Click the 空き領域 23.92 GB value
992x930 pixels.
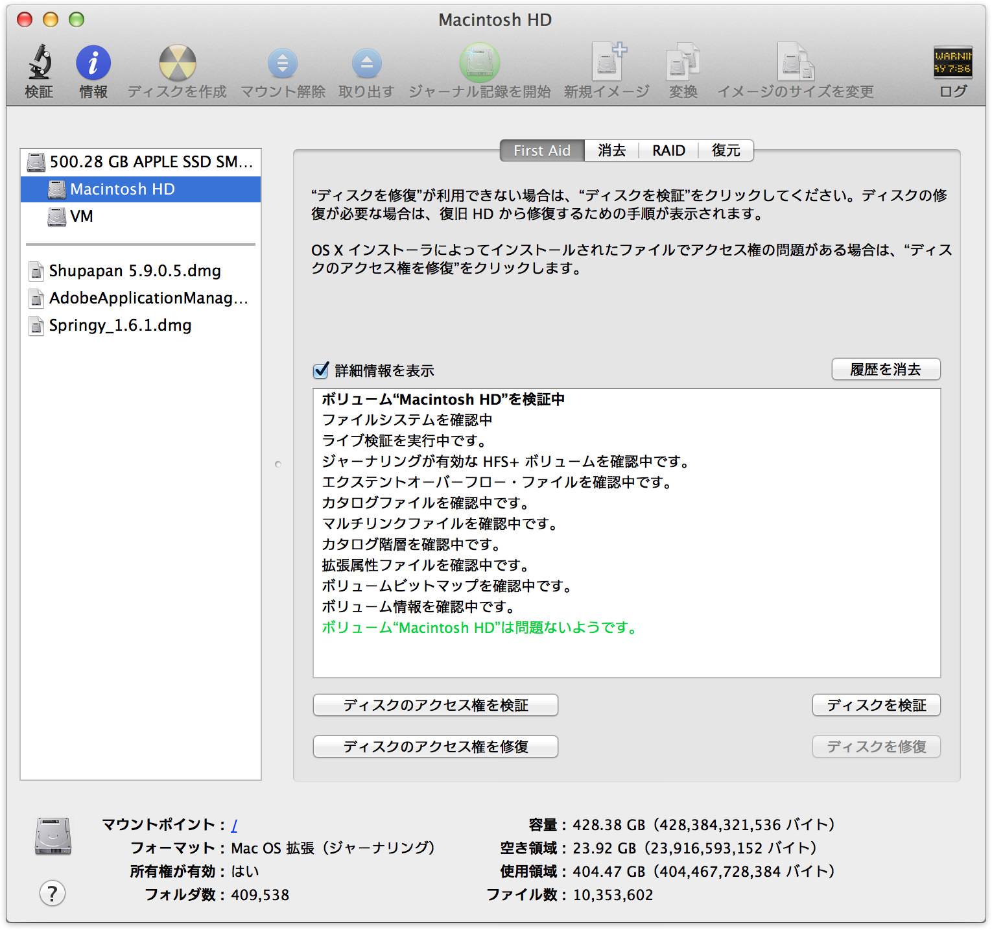[694, 848]
